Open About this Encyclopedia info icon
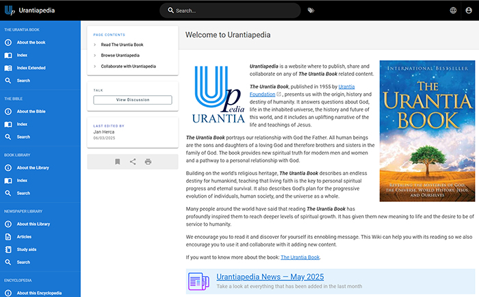This screenshot has height=297, width=479. point(8,293)
